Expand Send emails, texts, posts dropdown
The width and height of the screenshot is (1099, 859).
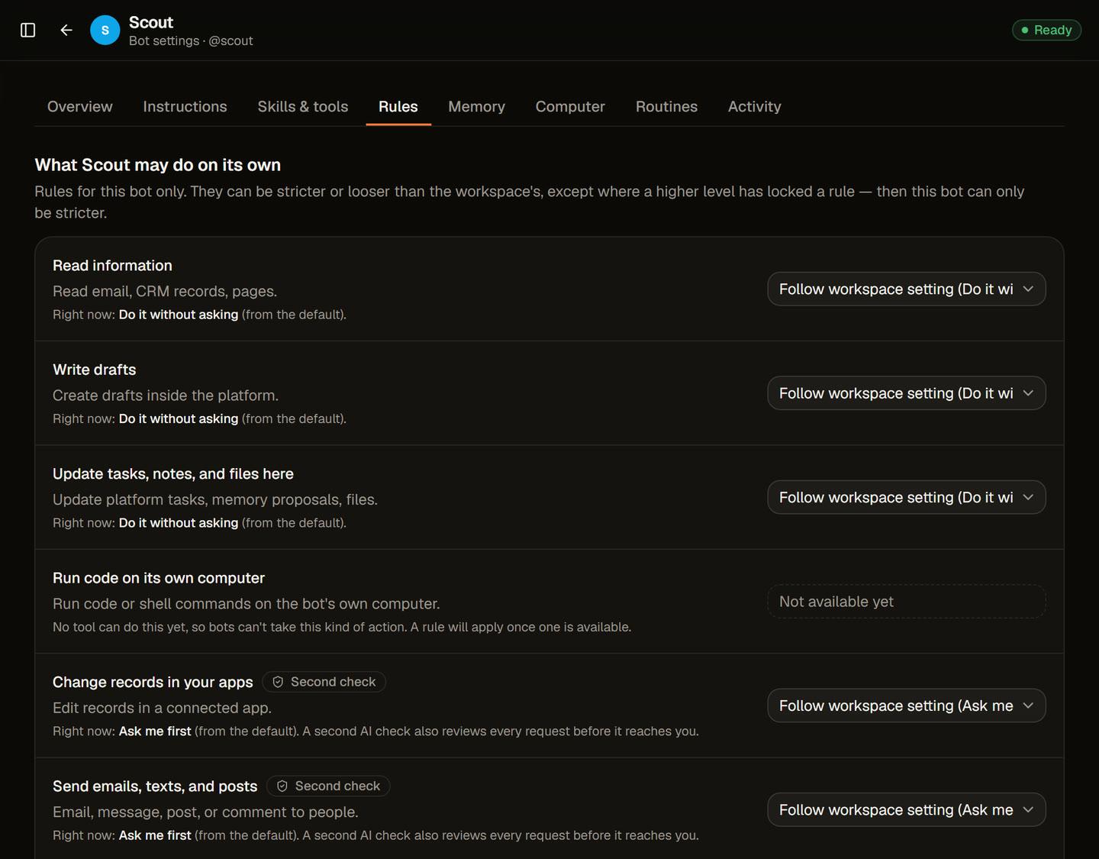click(906, 809)
